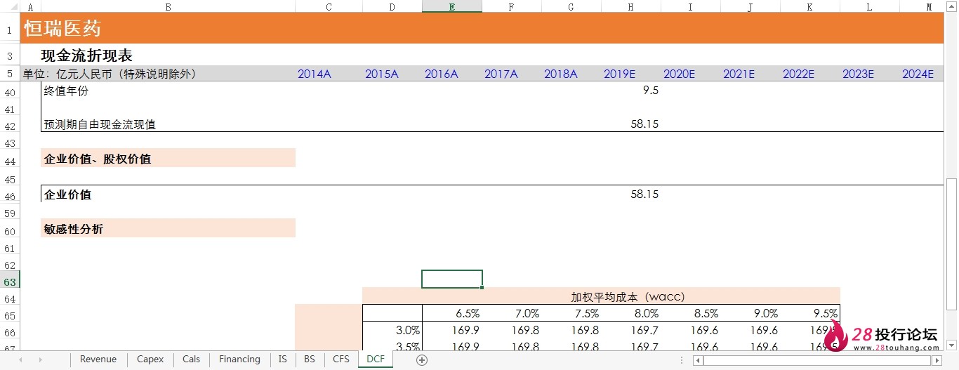Select column A header

click(29, 6)
